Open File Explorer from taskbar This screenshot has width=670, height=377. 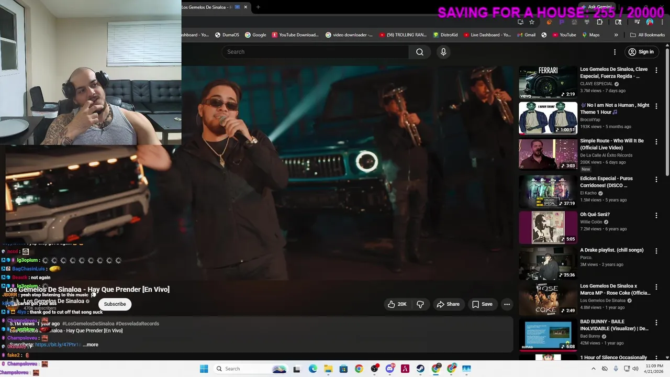click(x=328, y=369)
